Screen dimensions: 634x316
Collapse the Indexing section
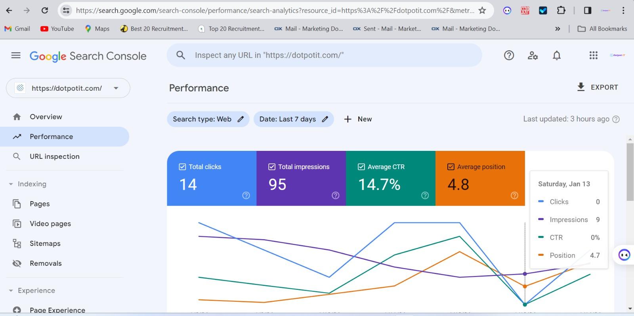coord(11,184)
